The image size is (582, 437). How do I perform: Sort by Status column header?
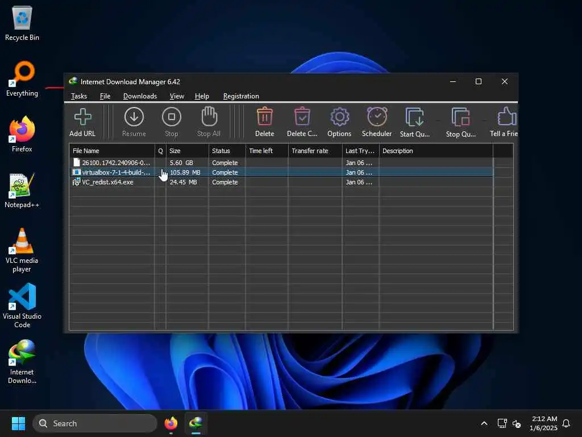point(227,151)
